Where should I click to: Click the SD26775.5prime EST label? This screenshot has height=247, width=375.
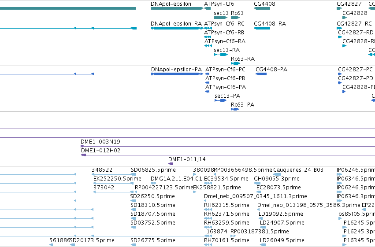tap(153, 240)
